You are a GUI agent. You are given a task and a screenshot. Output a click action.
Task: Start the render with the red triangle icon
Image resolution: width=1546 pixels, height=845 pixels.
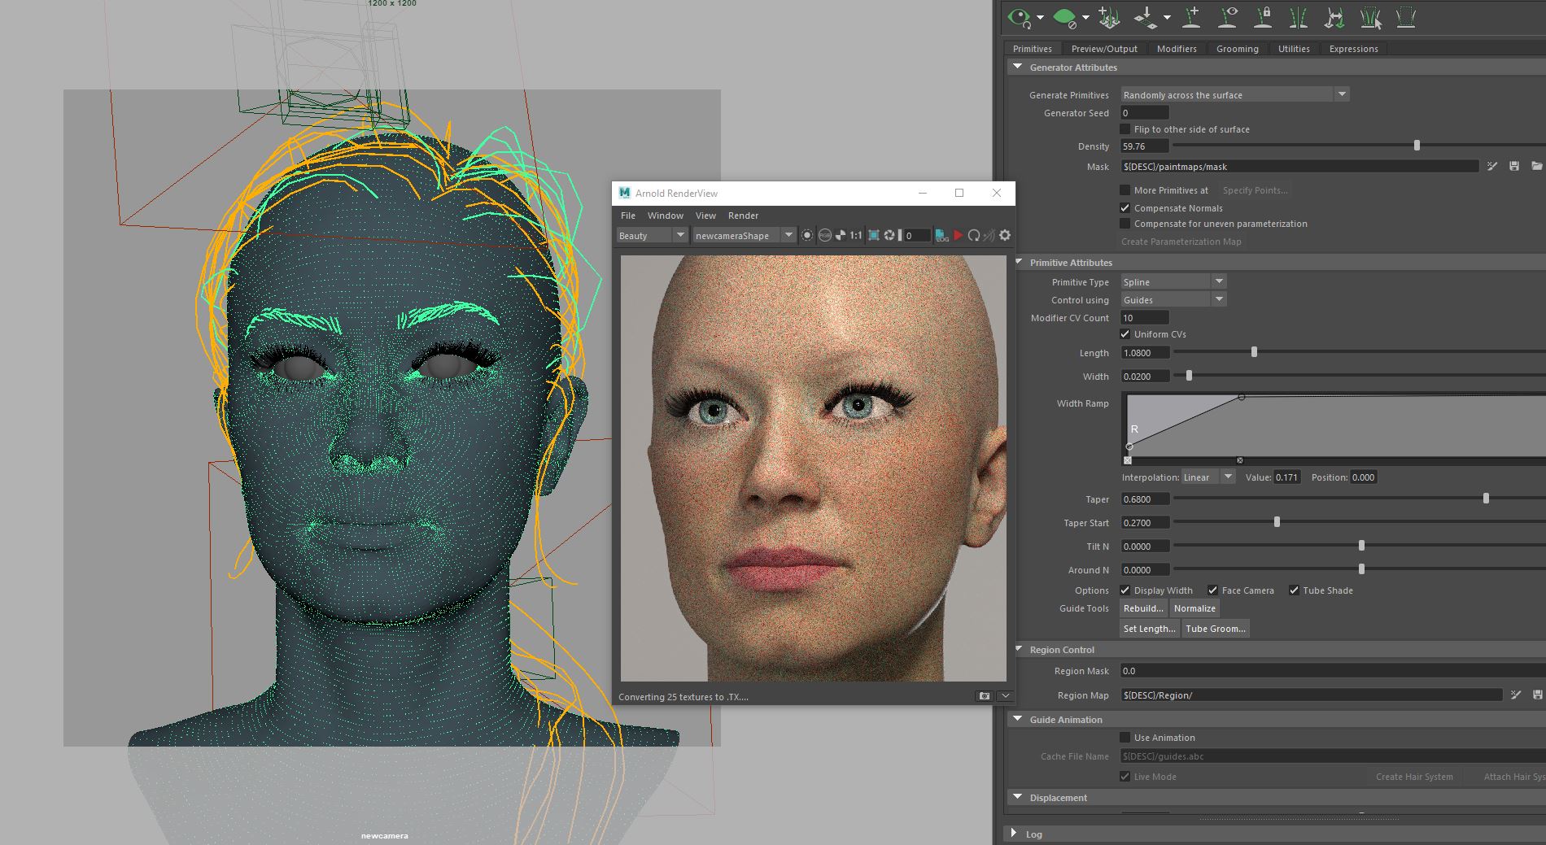[959, 235]
